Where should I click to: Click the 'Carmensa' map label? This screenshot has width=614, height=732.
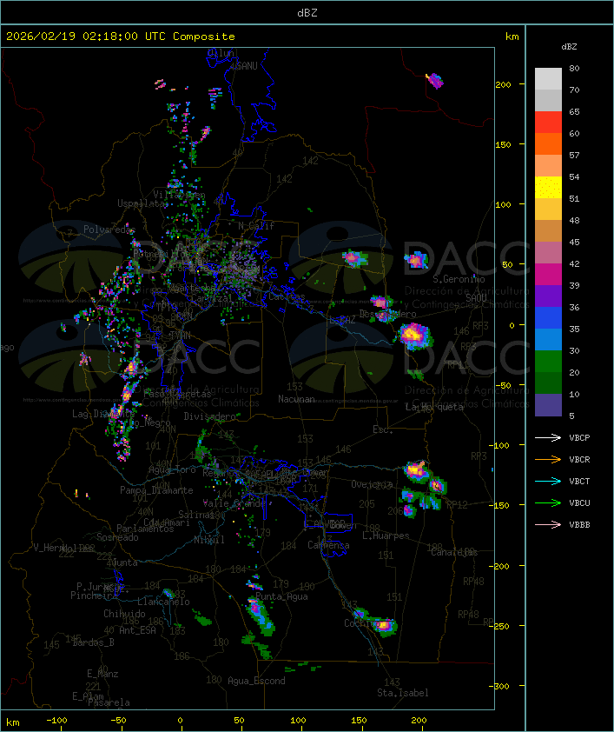(328, 545)
